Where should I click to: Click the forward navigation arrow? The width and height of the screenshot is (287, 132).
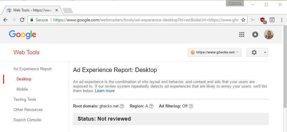(x=14, y=20)
